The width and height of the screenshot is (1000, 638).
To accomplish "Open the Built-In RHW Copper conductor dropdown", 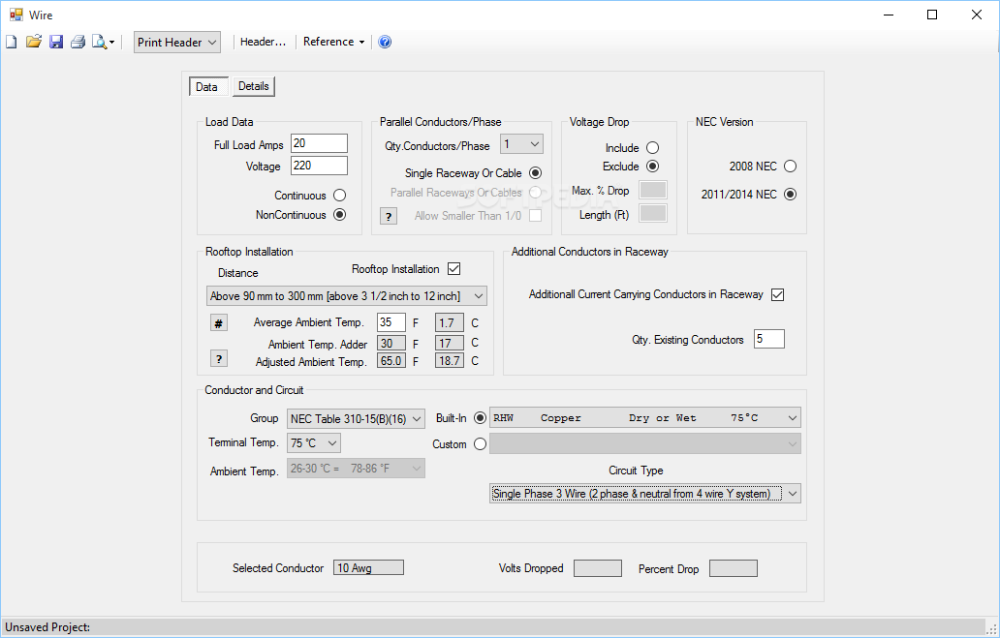I will coord(645,418).
